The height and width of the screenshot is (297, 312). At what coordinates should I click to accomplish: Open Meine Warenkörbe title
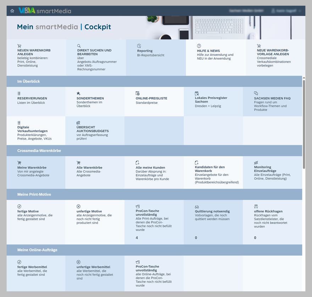(x=32, y=167)
